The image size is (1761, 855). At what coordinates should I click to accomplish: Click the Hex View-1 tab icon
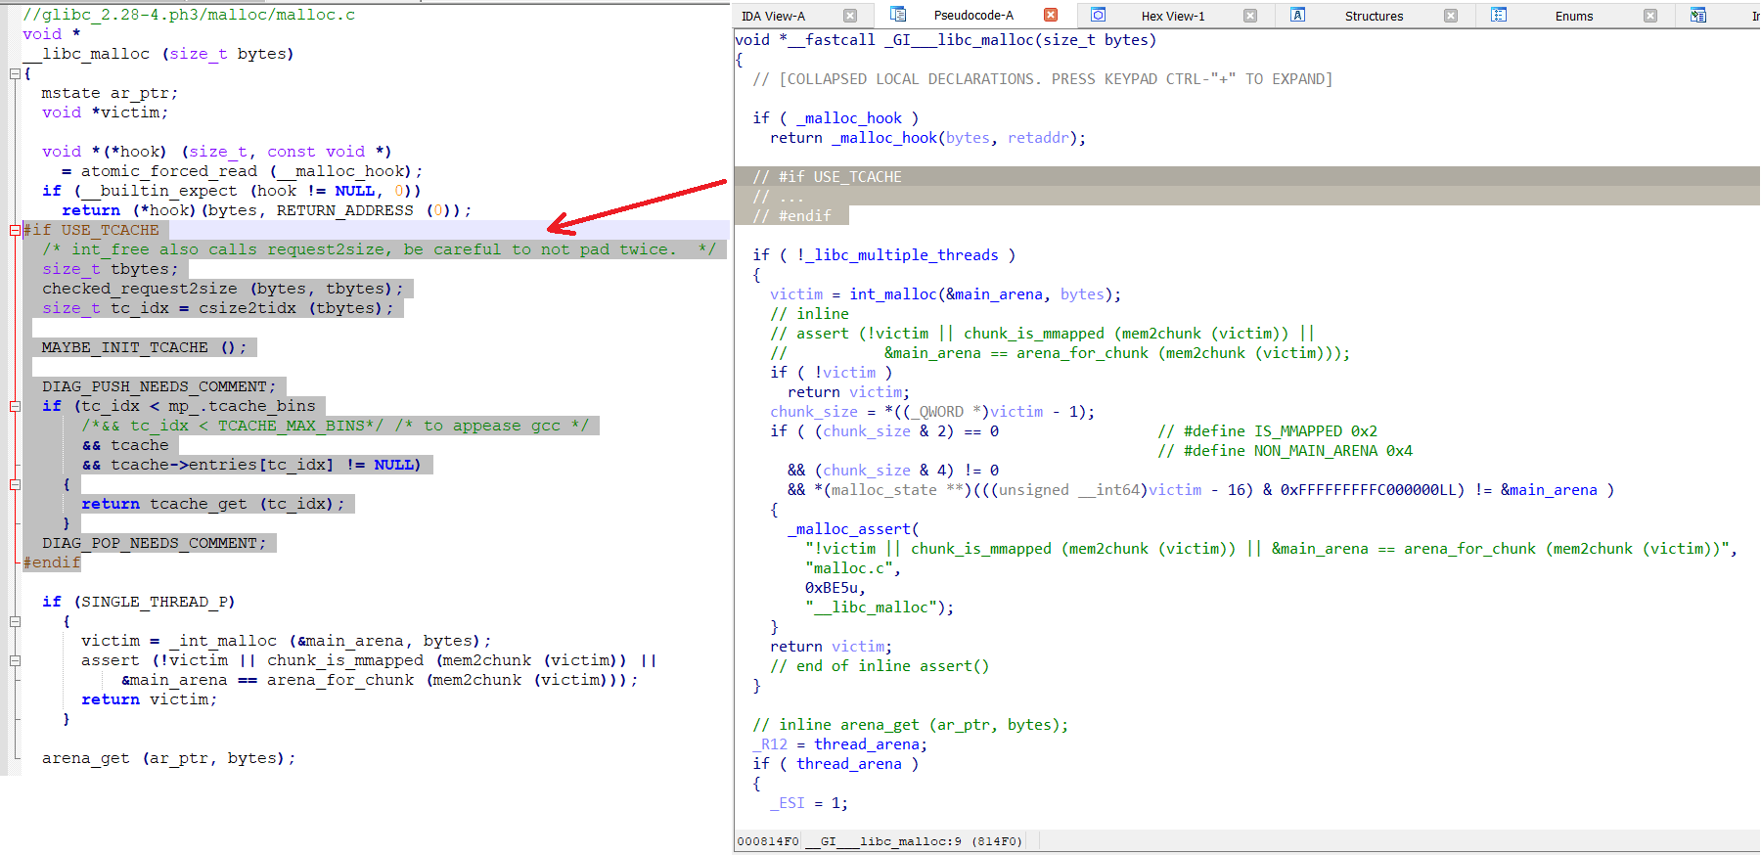1099,15
